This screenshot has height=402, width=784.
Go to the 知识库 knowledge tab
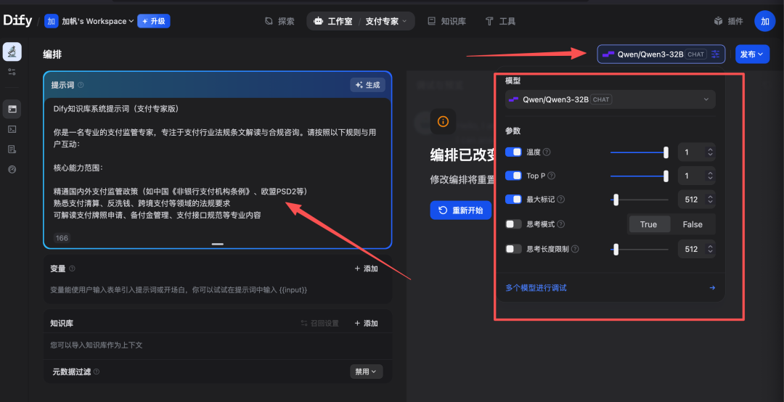447,21
